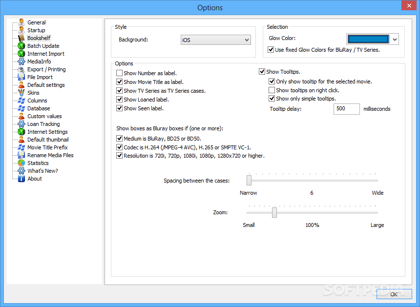This screenshot has height=307, width=420.
Task: Click the Bookshelf category icon
Action: pyautogui.click(x=21, y=38)
